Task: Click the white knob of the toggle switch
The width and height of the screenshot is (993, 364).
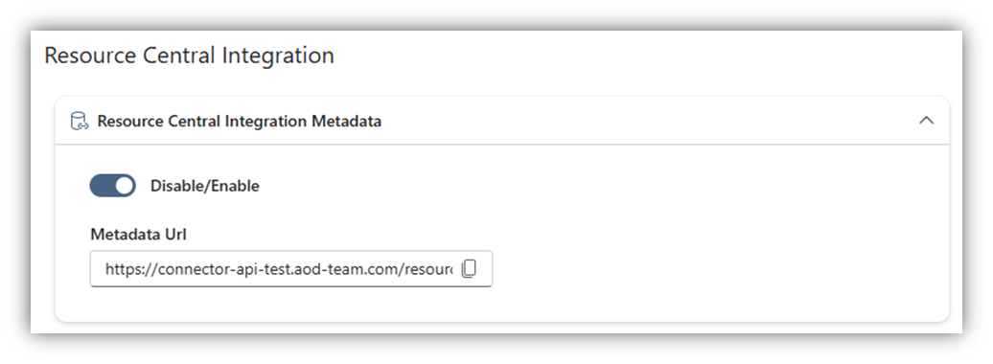Action: tap(125, 186)
